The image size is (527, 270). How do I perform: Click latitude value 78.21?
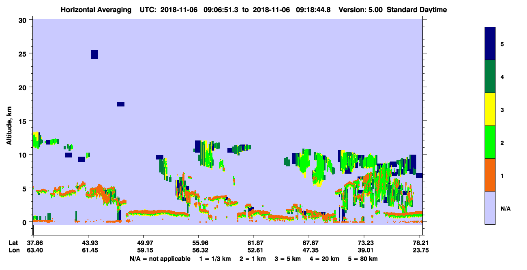pos(421,243)
